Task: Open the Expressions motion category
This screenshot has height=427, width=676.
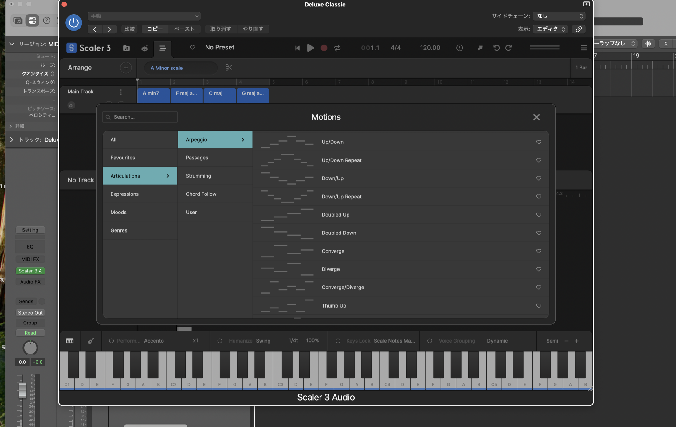Action: click(x=140, y=194)
